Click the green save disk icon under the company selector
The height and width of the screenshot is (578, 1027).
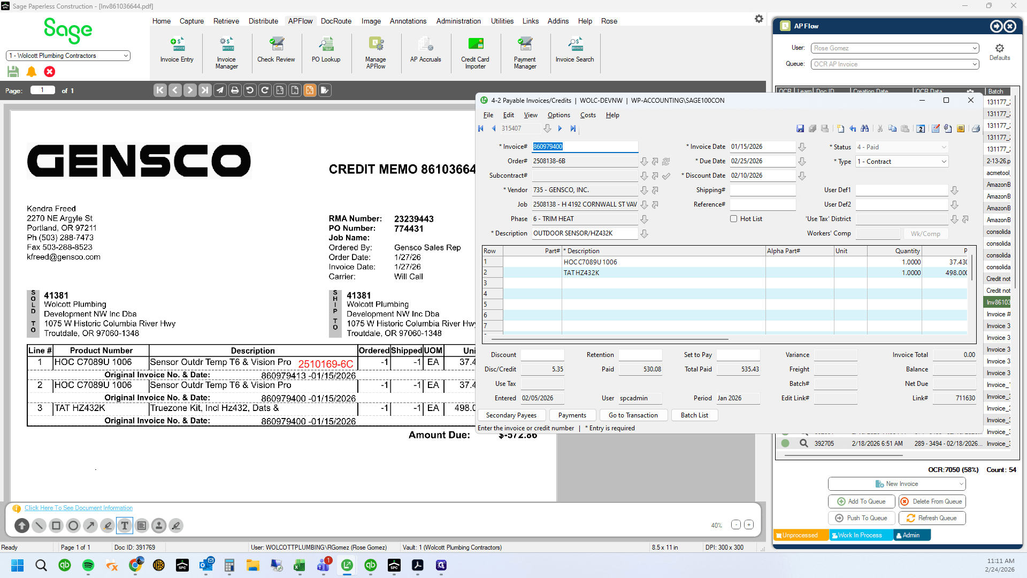click(x=13, y=72)
